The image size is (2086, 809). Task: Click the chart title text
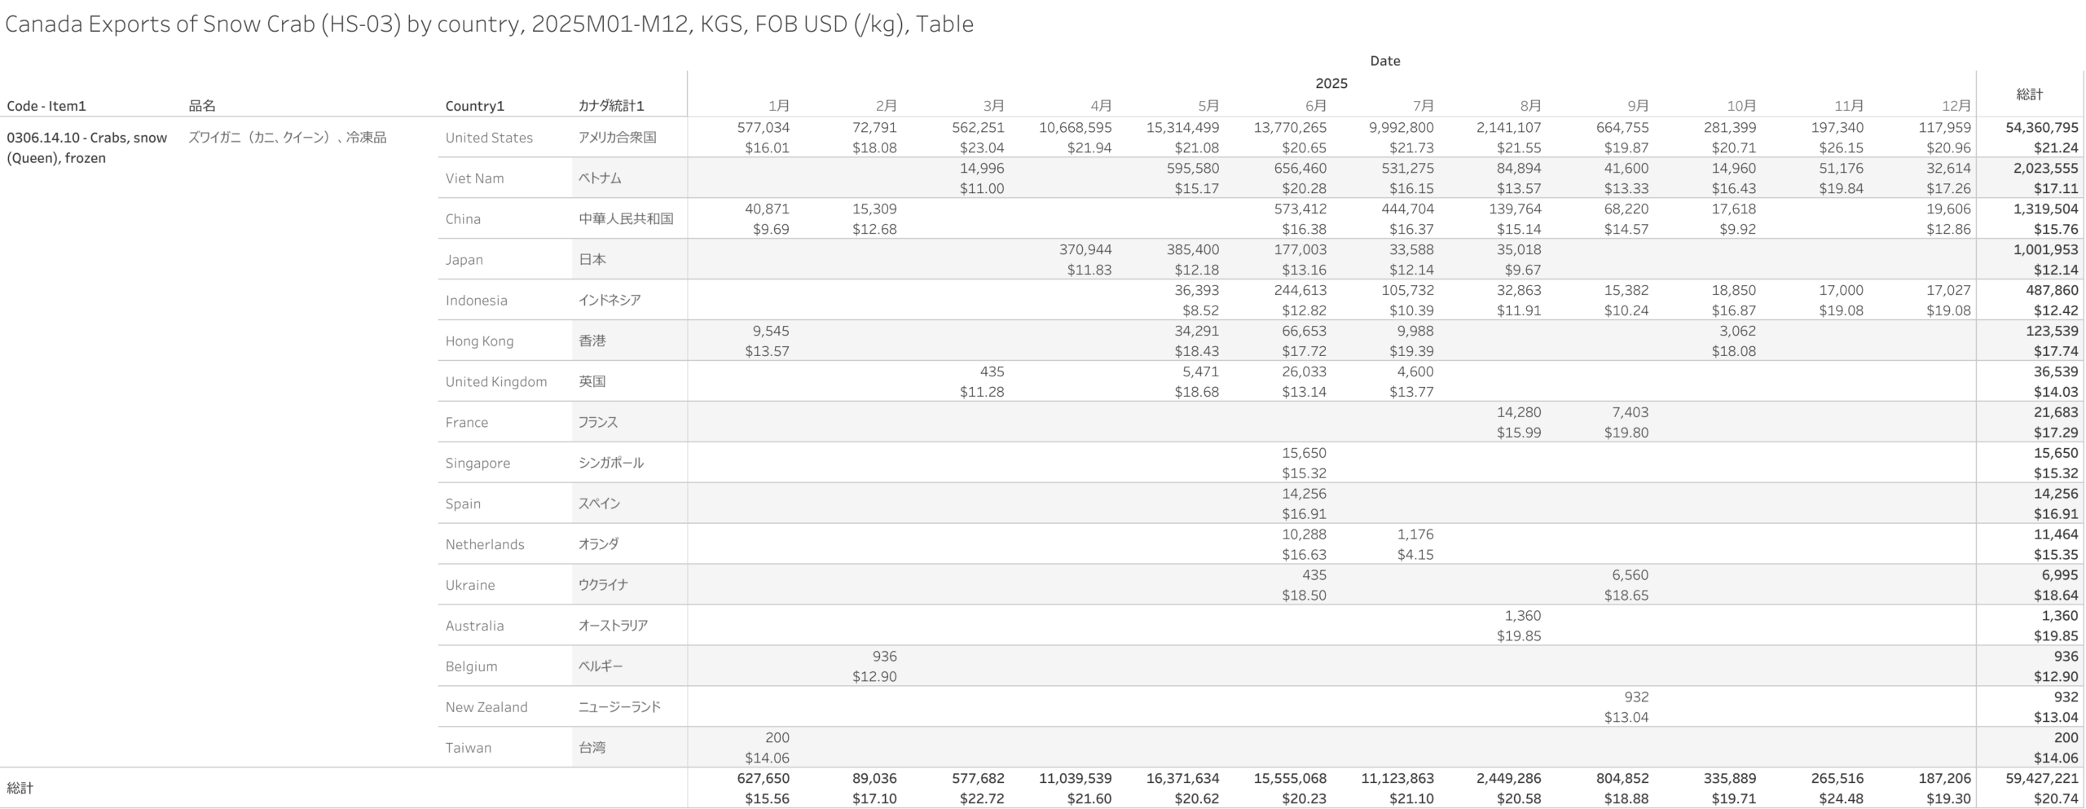489,24
